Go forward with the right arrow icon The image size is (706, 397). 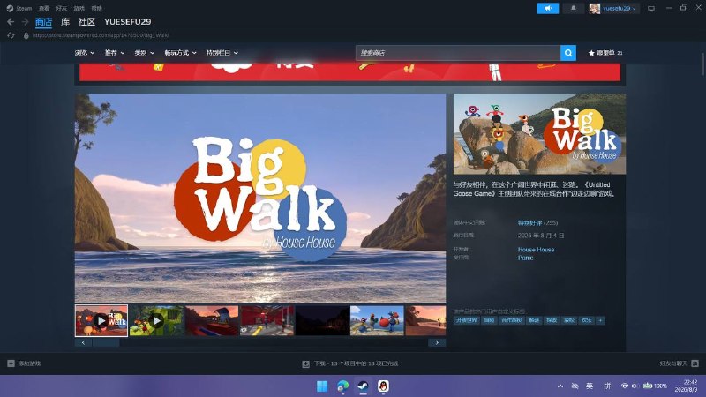coord(26,21)
